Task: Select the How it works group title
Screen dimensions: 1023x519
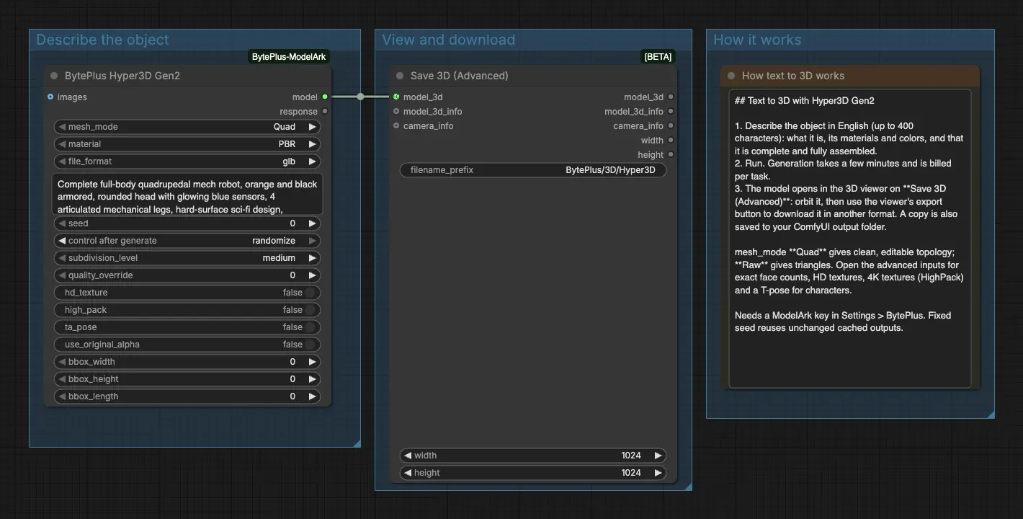Action: (757, 40)
